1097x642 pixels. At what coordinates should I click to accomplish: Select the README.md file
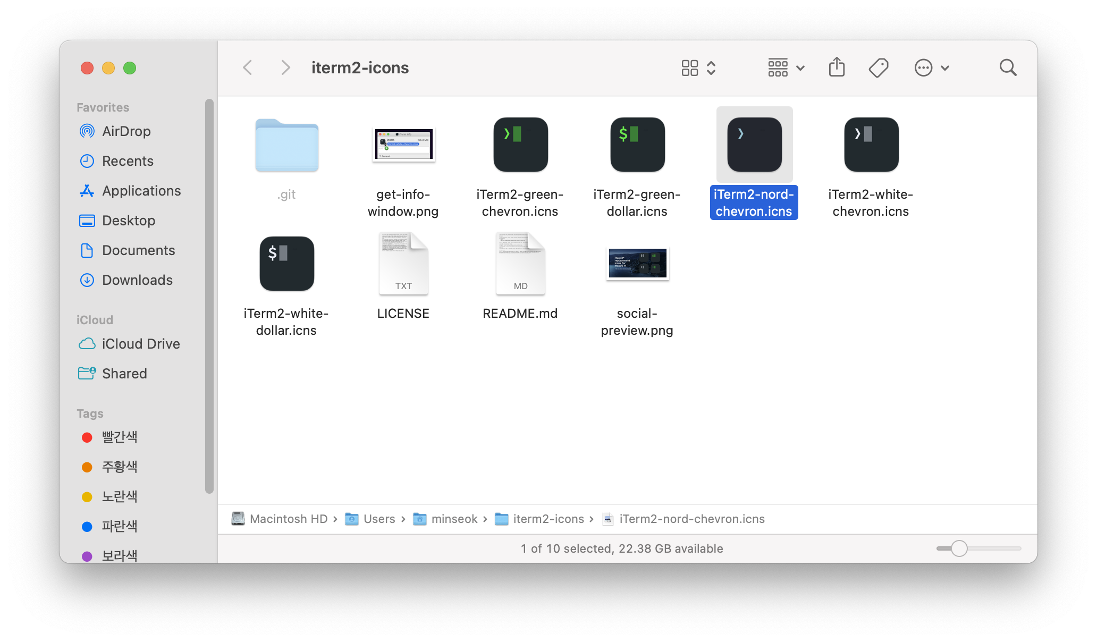(520, 264)
